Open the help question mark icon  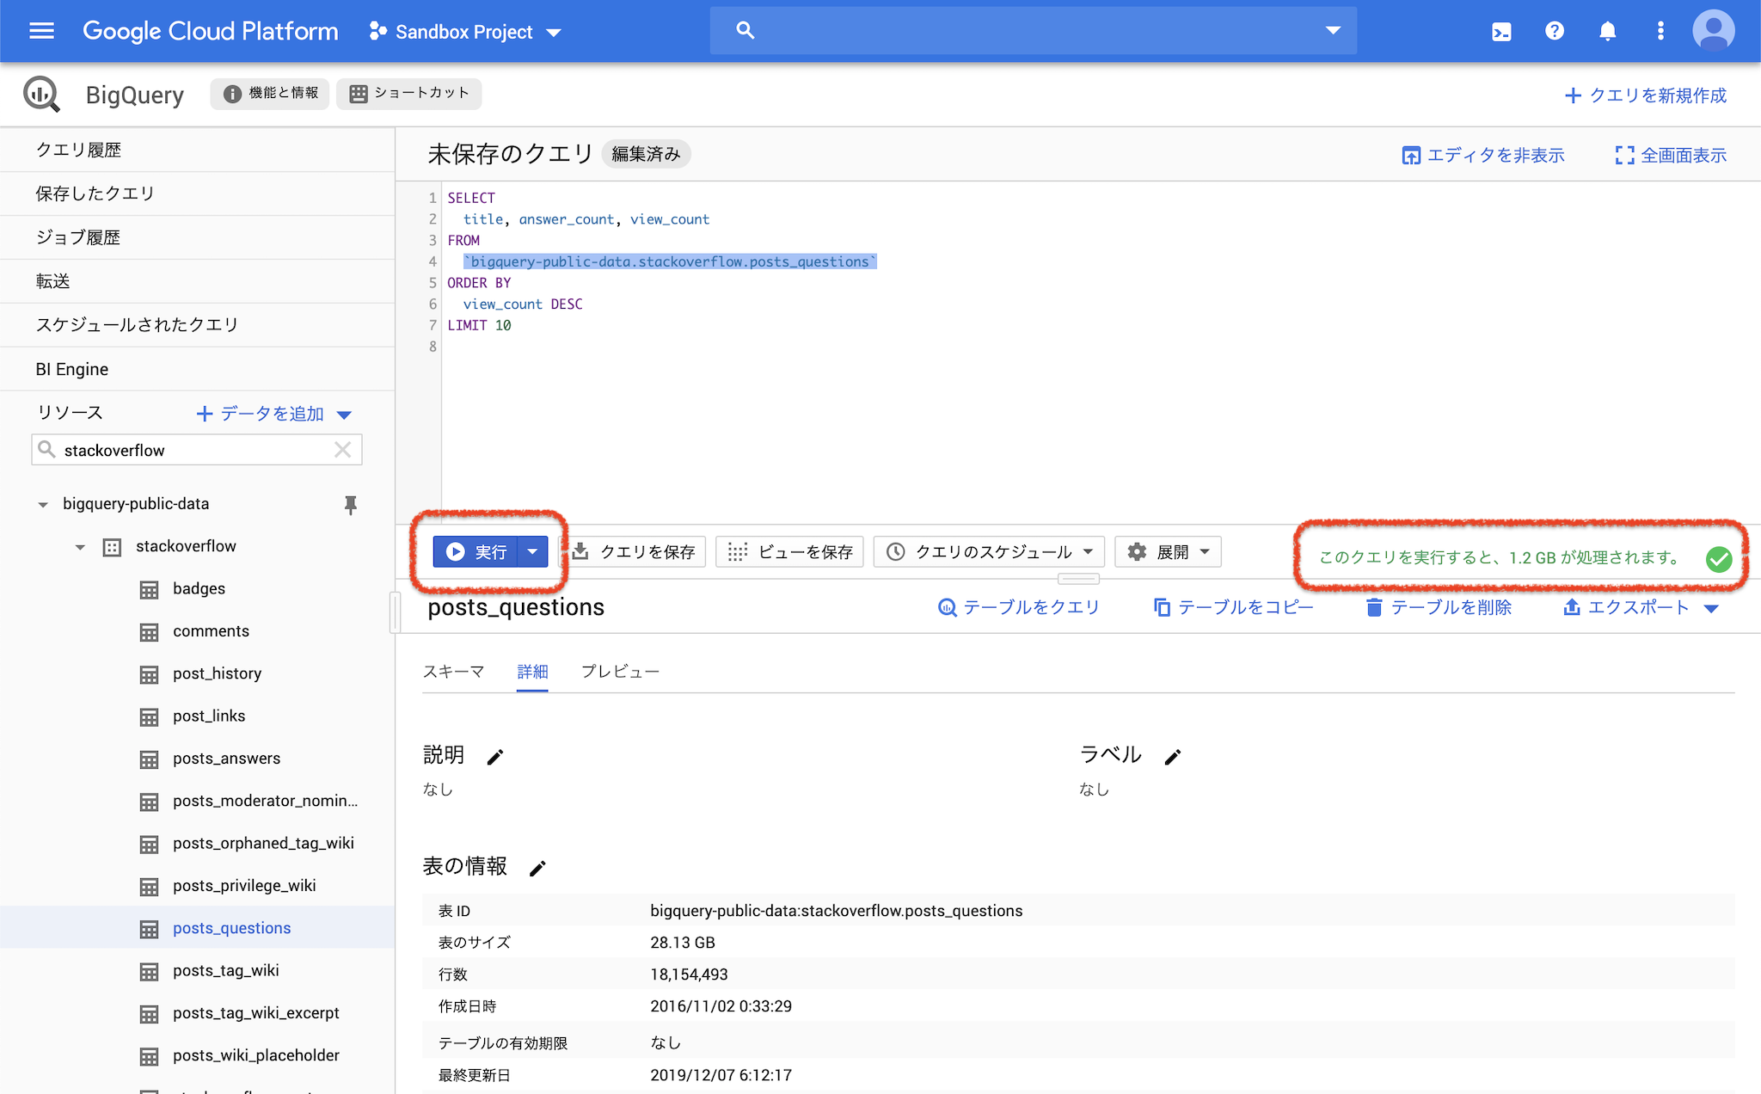(1555, 31)
